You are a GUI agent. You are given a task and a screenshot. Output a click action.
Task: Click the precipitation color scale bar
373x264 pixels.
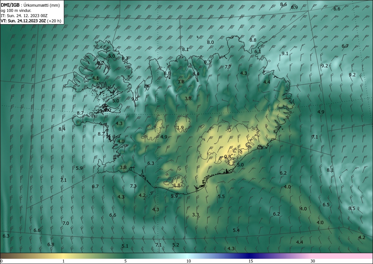[186, 256]
